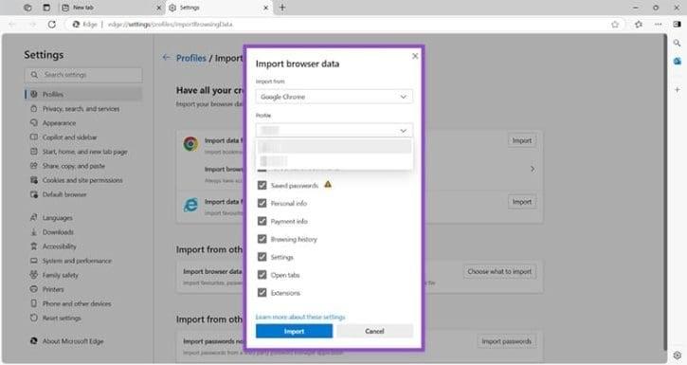This screenshot has height=365, width=687.
Task: Click the favorites star in address bar
Action: [615, 24]
